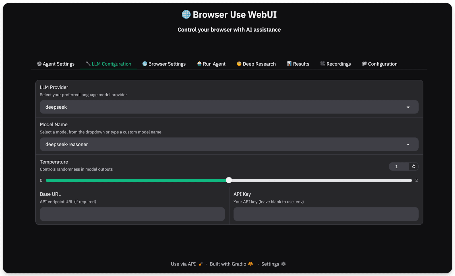The height and width of the screenshot is (276, 455).
Task: Click the globe icon in the page header
Action: coord(186,14)
